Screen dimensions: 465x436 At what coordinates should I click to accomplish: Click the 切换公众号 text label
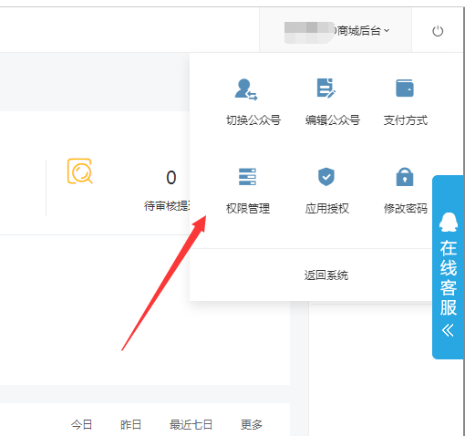pos(253,120)
